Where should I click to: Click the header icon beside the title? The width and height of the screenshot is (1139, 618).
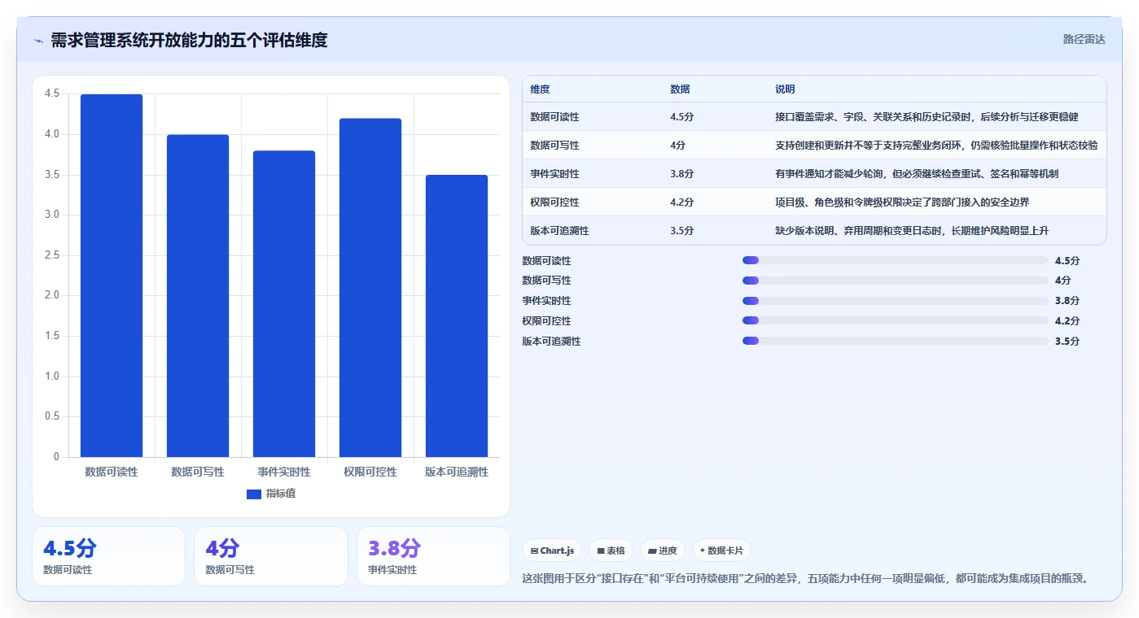pos(38,41)
